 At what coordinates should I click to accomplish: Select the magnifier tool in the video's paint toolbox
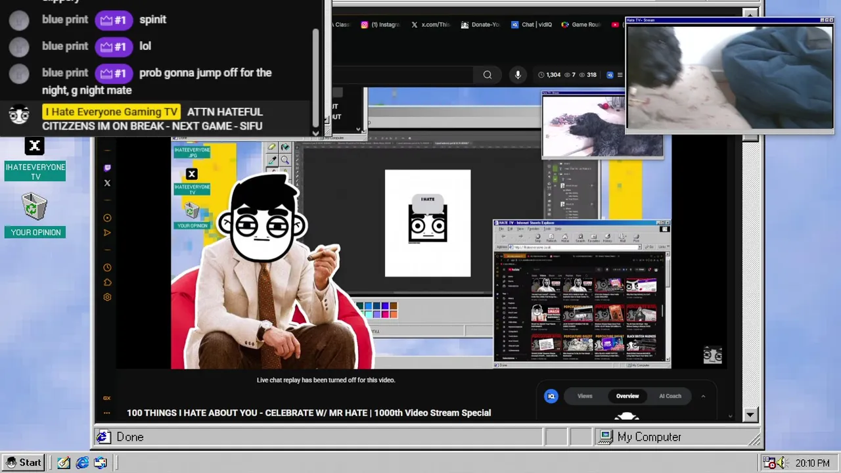284,160
